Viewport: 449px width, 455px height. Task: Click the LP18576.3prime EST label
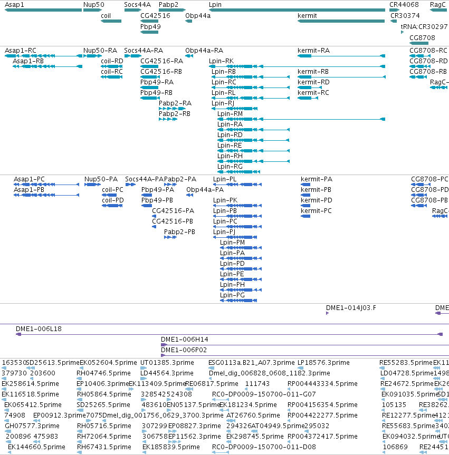pos(323,363)
